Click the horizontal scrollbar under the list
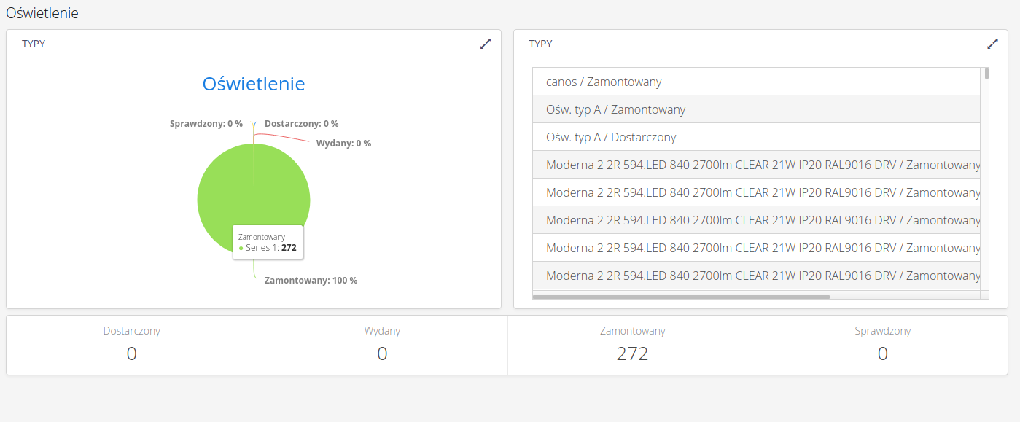Screen dimensions: 1020x422 [681, 297]
